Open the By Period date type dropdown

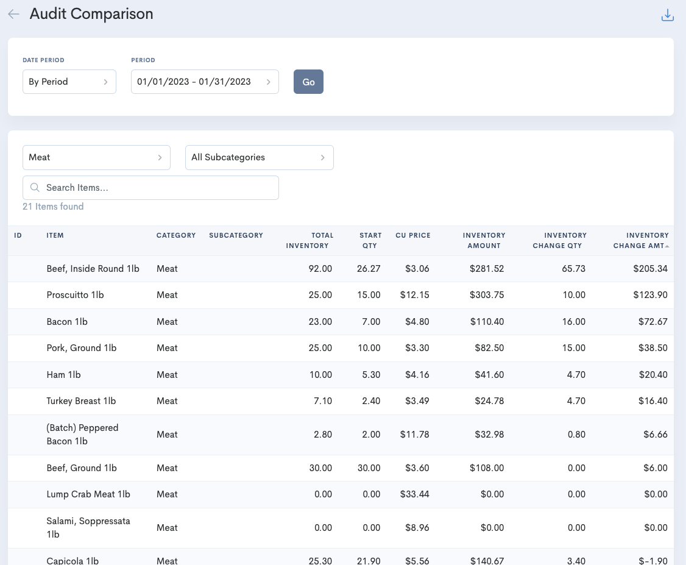coord(69,81)
